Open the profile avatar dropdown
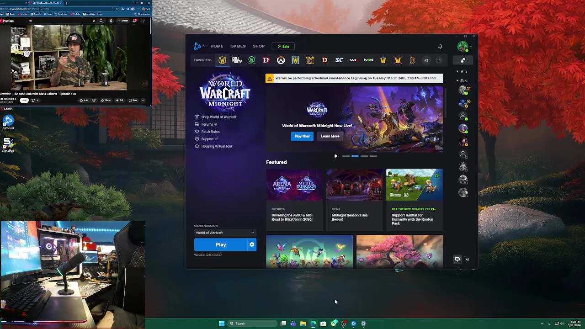Screen dimensions: 585x329 (x=464, y=46)
